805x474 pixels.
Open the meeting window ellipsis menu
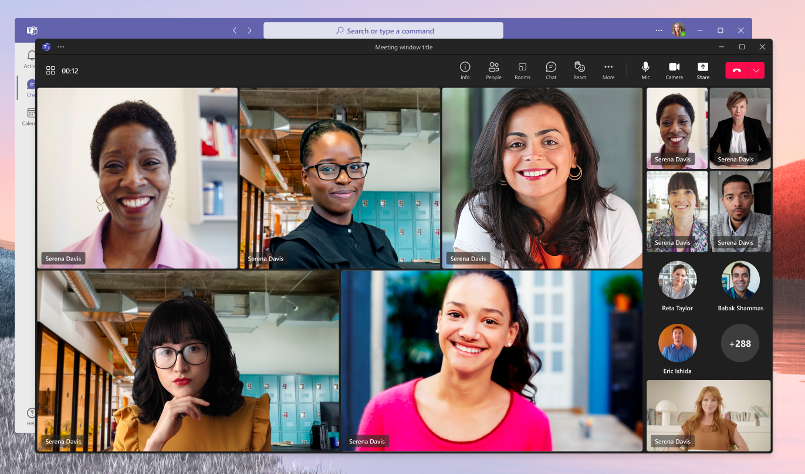(61, 47)
